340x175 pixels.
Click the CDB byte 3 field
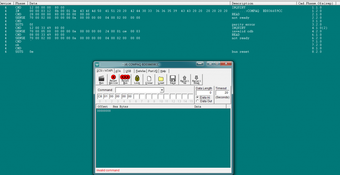(x=118, y=96)
